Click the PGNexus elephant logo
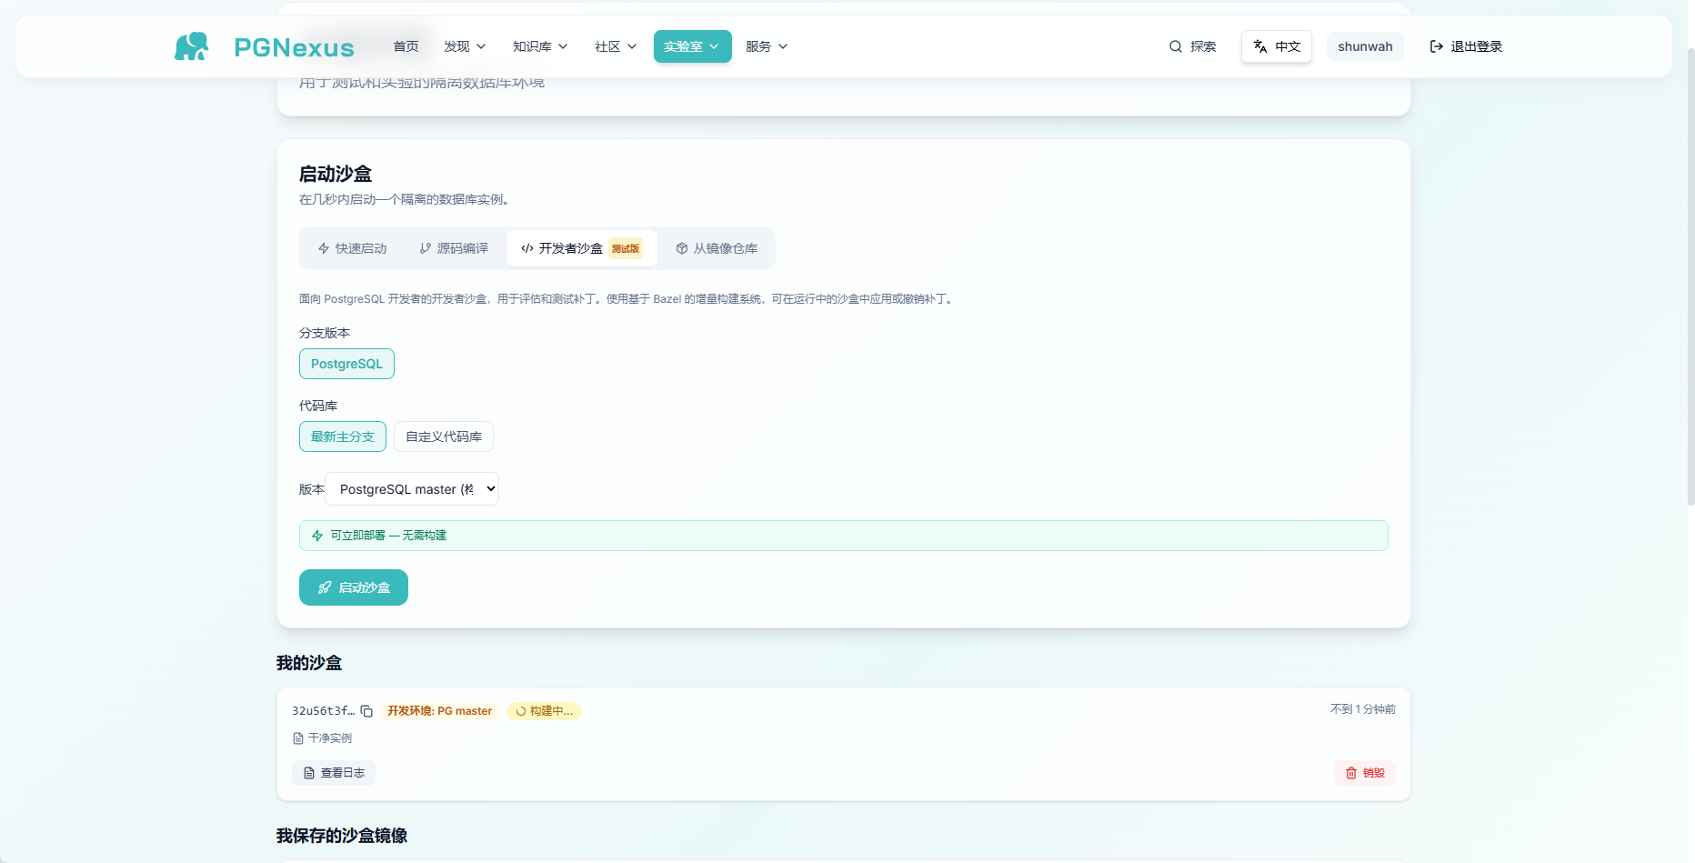1695x863 pixels. [x=191, y=46]
